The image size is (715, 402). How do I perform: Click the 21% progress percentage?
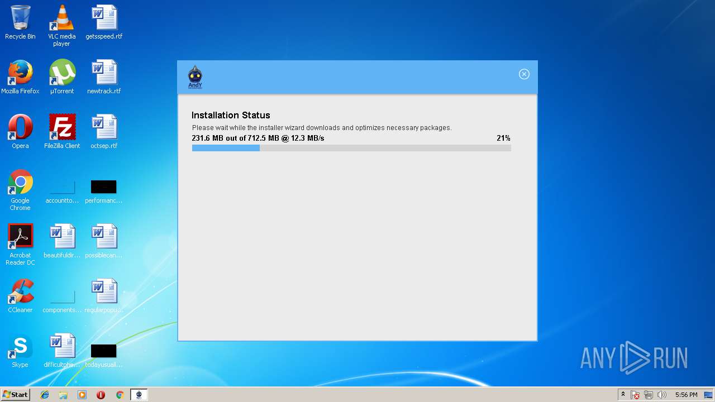(x=503, y=138)
